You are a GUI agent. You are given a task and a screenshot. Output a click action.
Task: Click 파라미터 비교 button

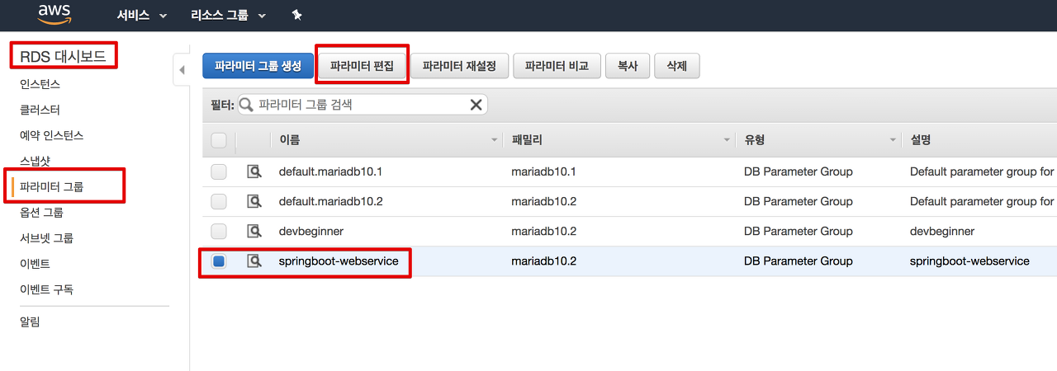(x=557, y=66)
